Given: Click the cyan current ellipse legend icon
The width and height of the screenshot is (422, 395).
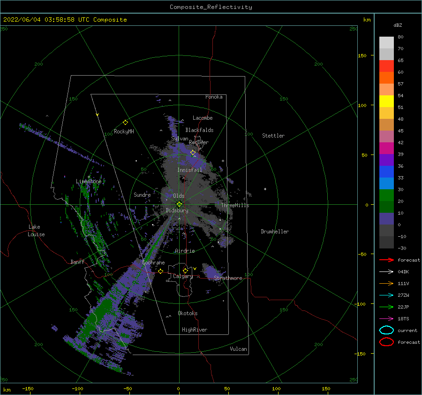Looking at the screenshot, I should [386, 330].
